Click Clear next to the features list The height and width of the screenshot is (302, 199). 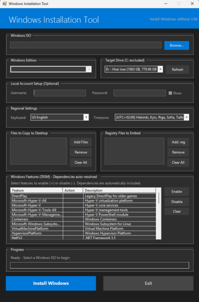(176, 211)
